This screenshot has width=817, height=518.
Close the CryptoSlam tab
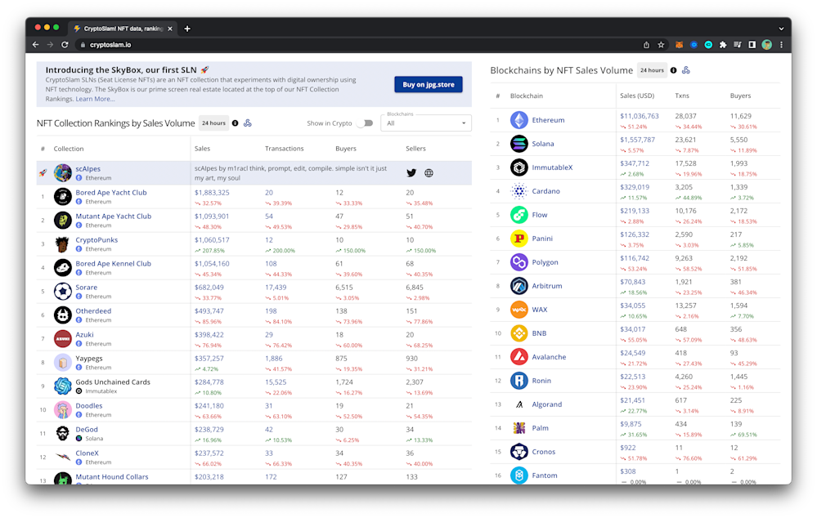tap(170, 29)
